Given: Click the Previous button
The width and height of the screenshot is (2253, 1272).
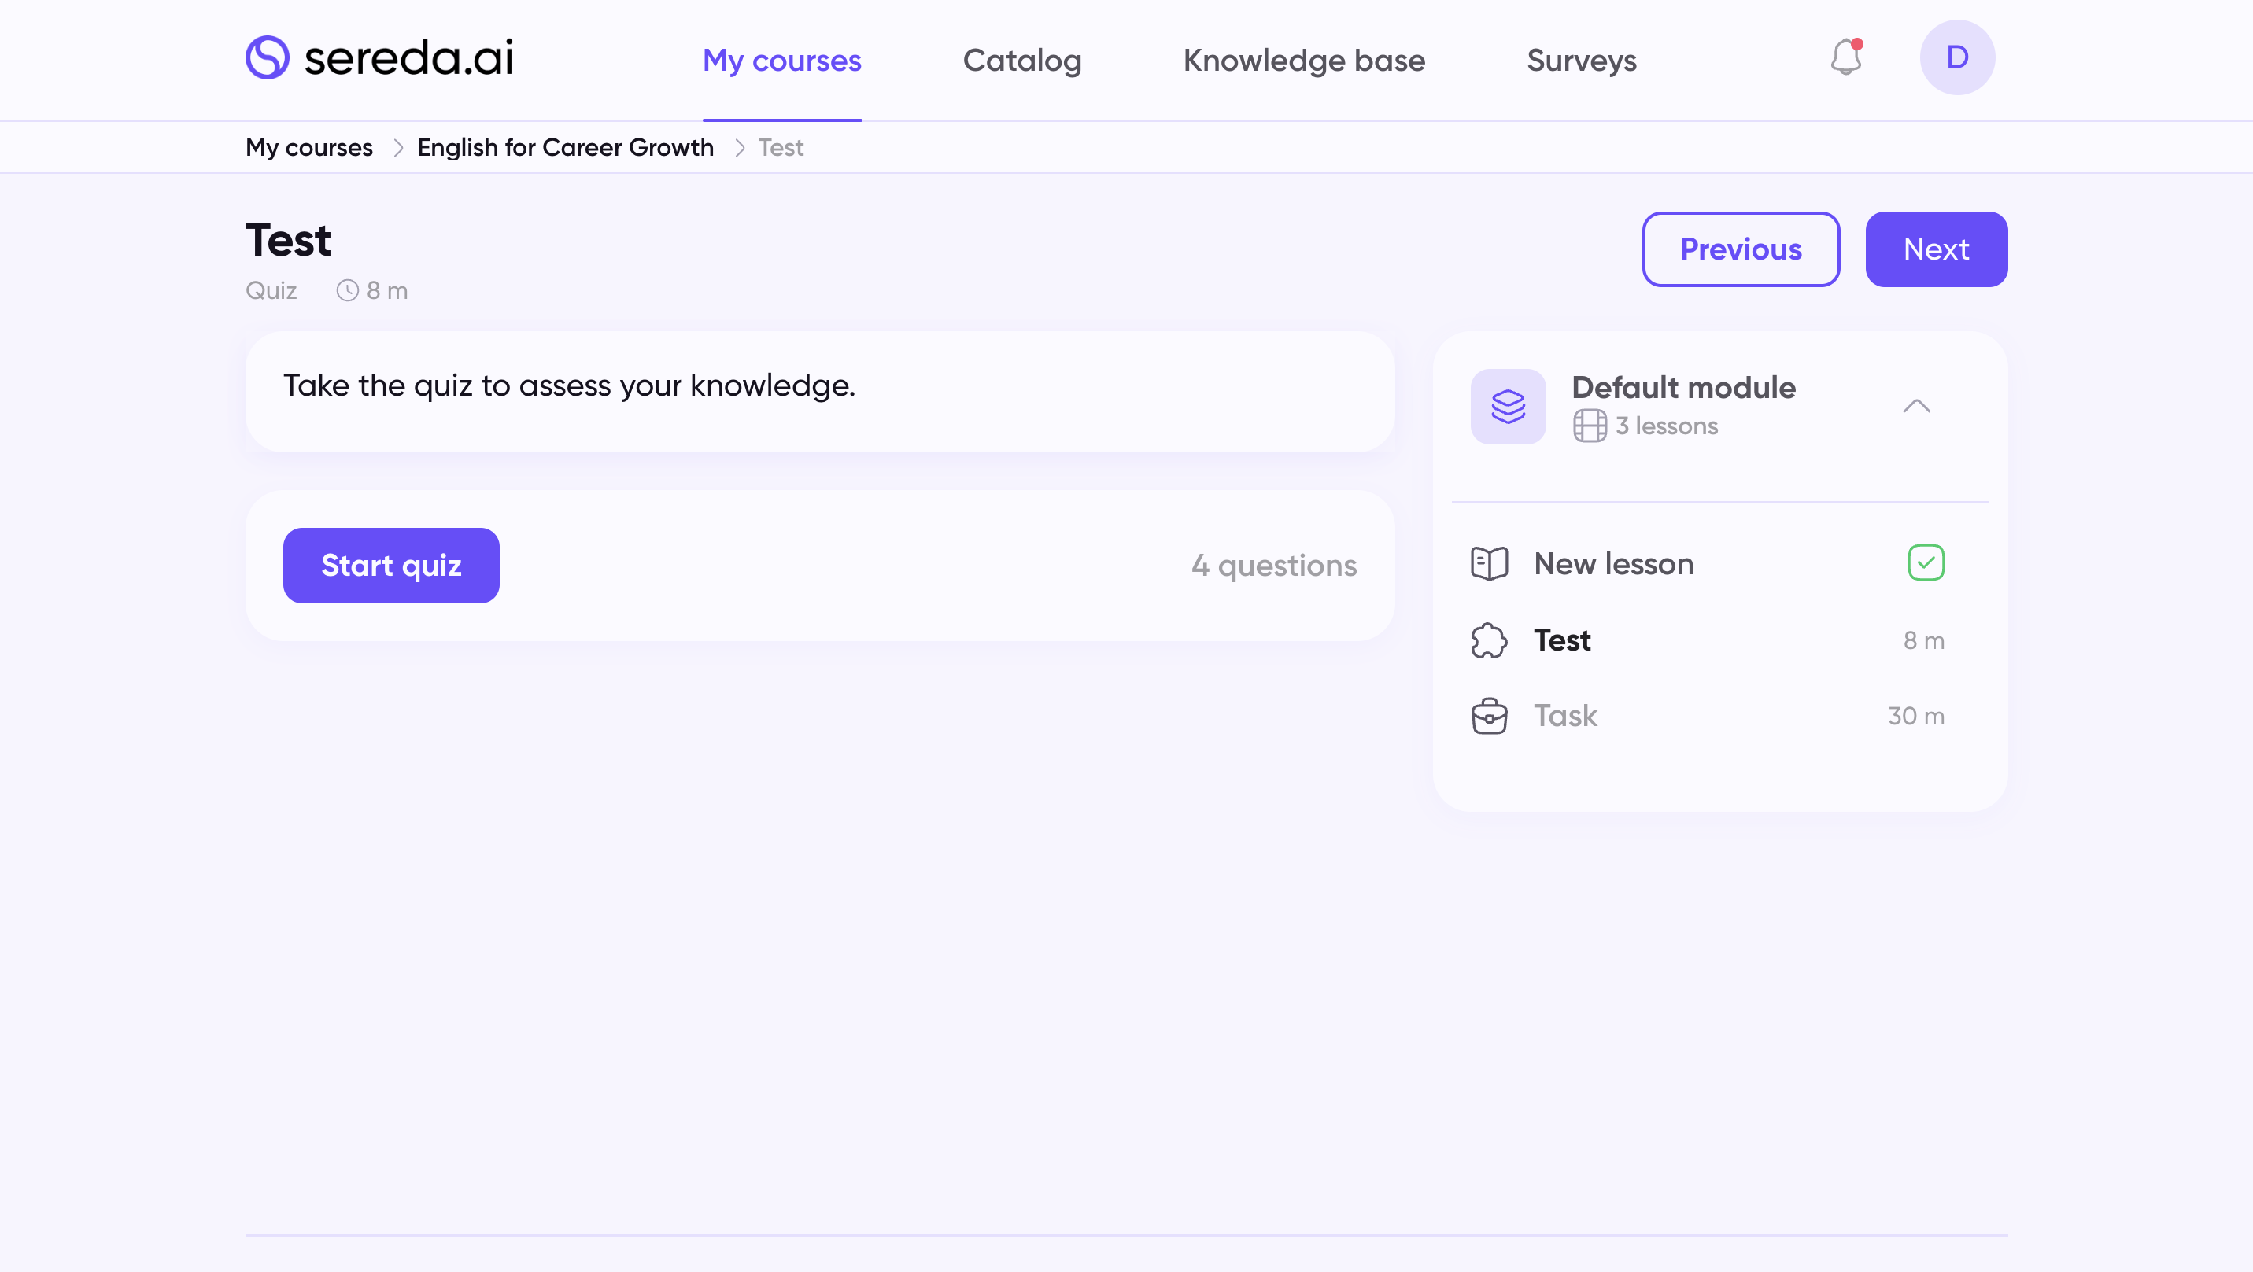Looking at the screenshot, I should [1740, 249].
